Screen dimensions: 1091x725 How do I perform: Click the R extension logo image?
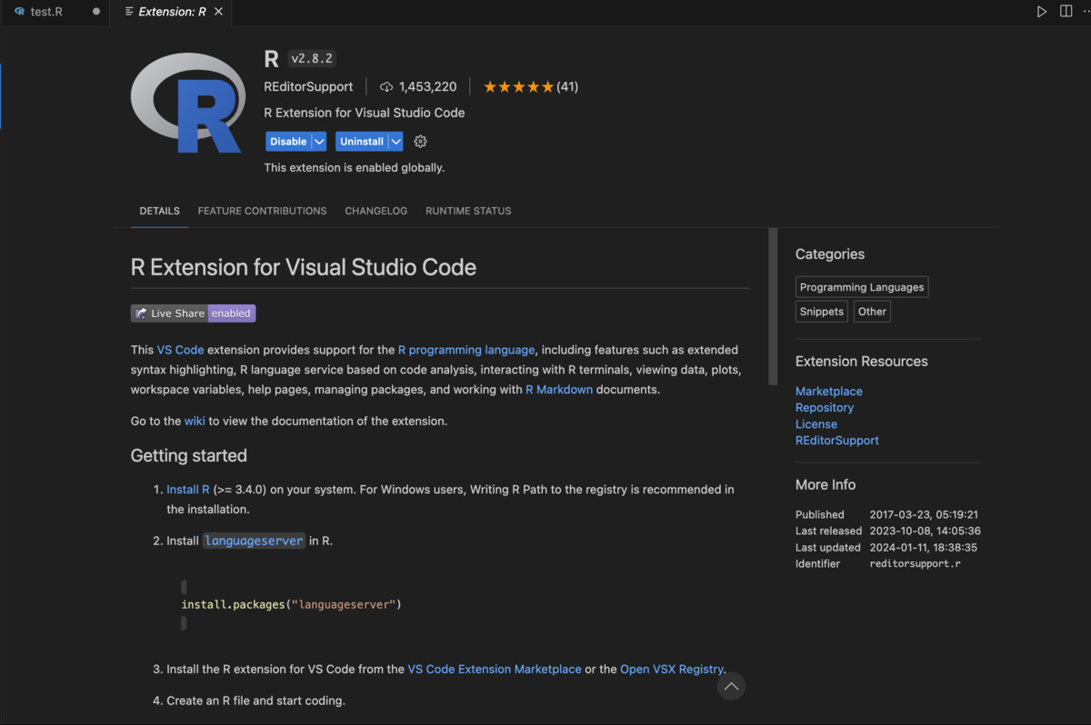pos(187,101)
